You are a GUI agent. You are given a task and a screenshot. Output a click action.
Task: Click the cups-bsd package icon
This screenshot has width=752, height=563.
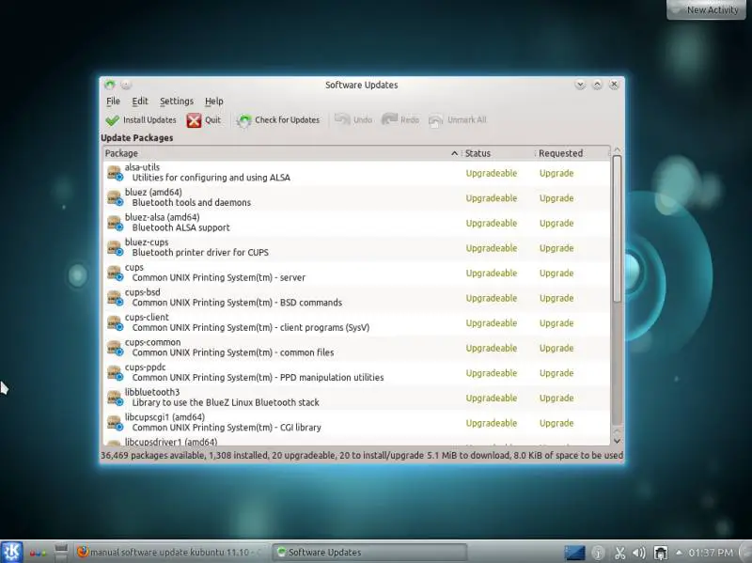[x=115, y=298]
